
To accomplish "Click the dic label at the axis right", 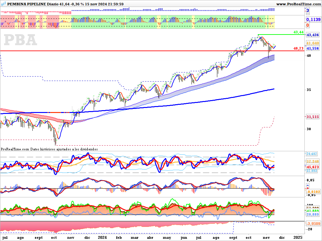I will click(282, 238).
